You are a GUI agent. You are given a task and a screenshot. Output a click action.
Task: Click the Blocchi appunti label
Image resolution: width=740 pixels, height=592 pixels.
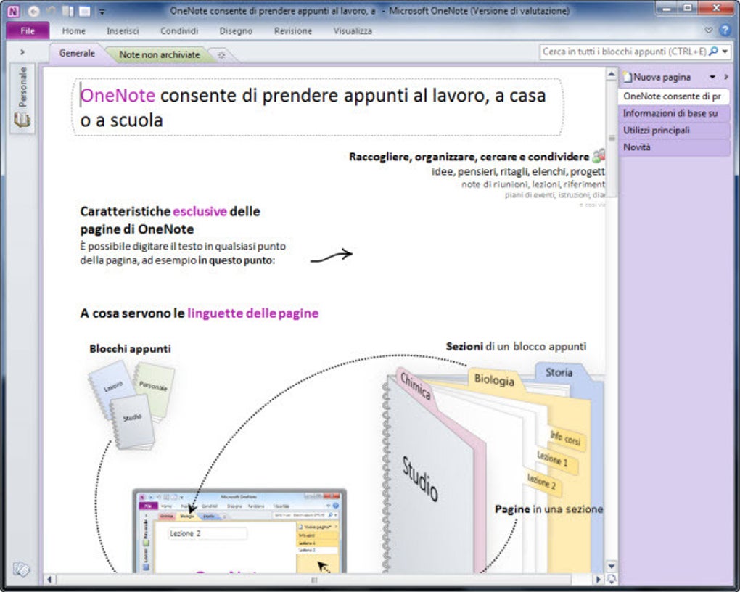(131, 349)
